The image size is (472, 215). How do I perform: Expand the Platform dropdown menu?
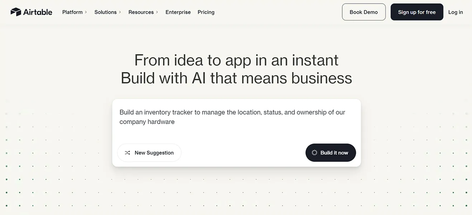pos(72,12)
